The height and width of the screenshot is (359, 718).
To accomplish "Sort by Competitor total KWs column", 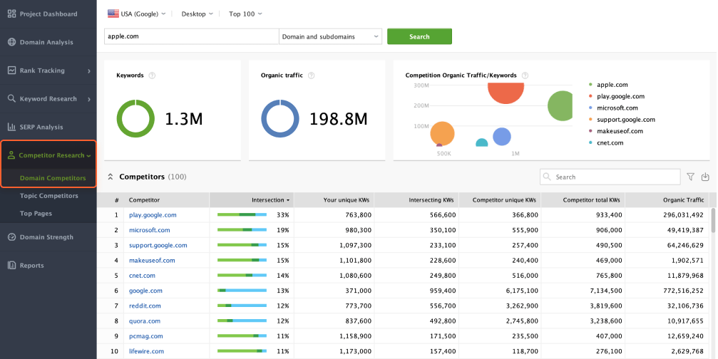I will pos(583,200).
